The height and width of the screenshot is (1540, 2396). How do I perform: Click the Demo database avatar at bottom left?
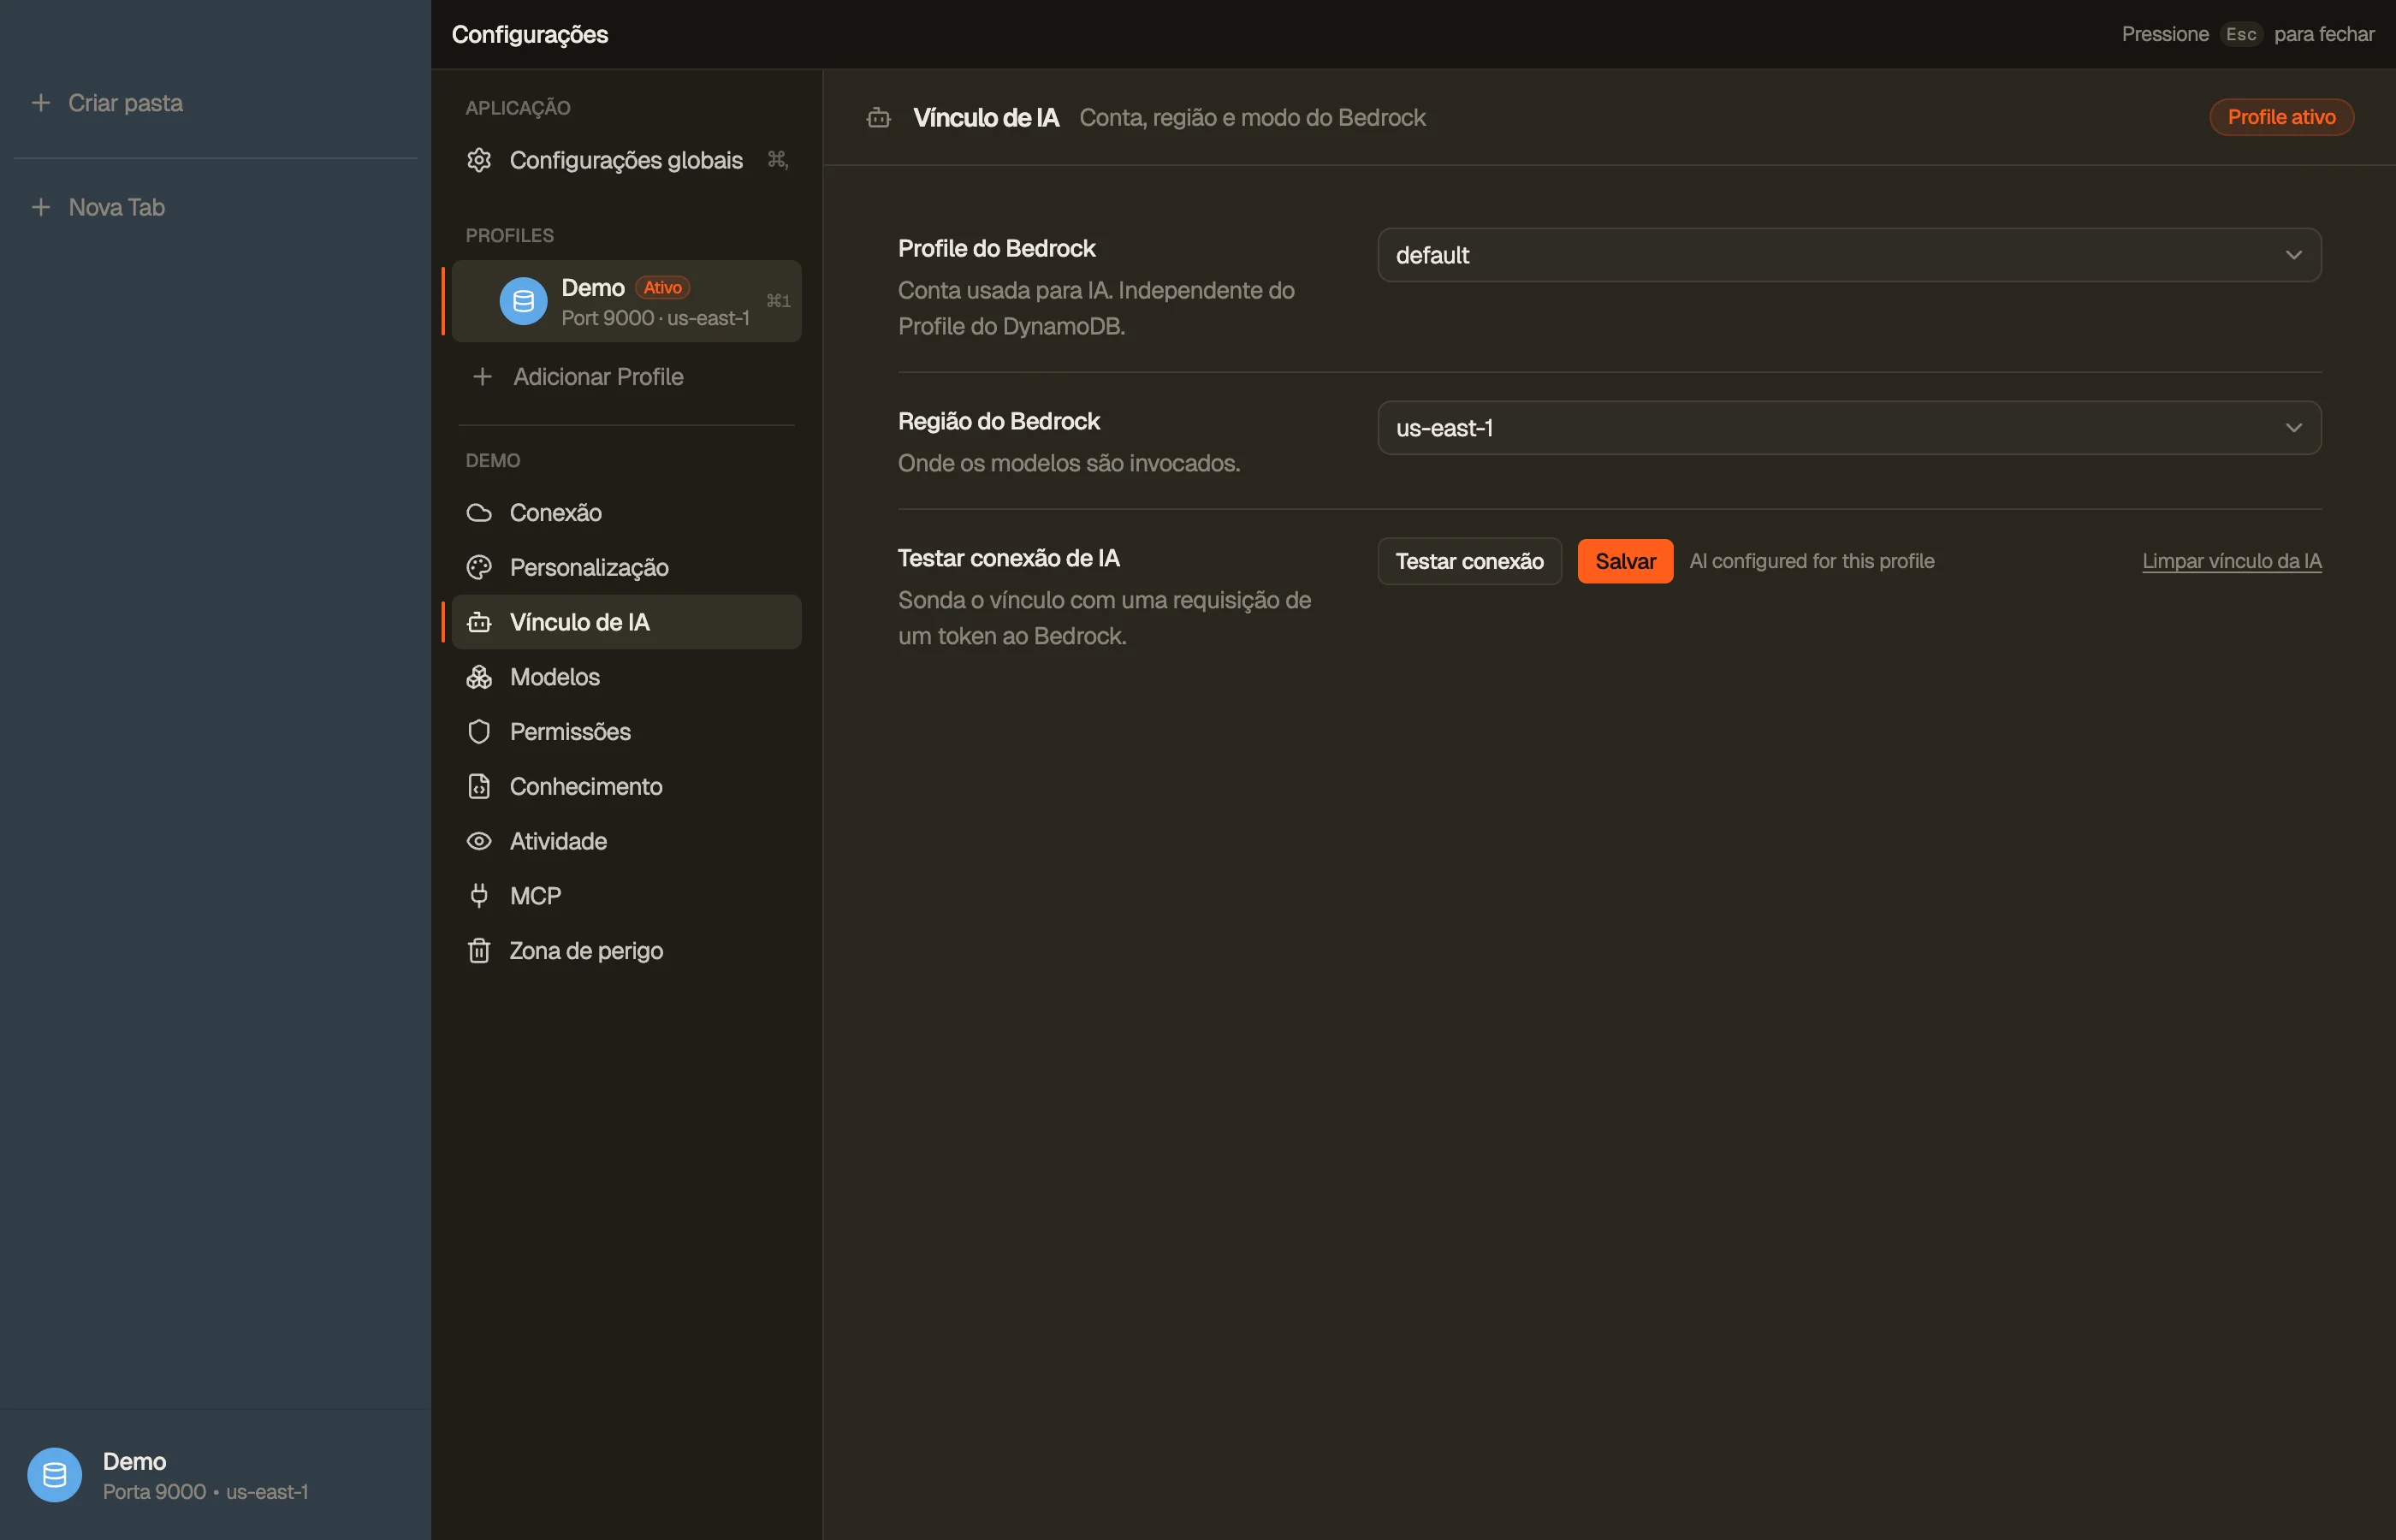pos(54,1475)
